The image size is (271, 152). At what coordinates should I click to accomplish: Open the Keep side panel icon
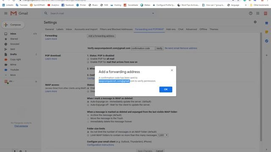[x=266, y=32]
